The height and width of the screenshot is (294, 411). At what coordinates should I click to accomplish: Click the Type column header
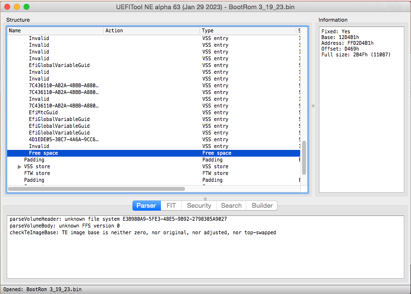pyautogui.click(x=248, y=31)
